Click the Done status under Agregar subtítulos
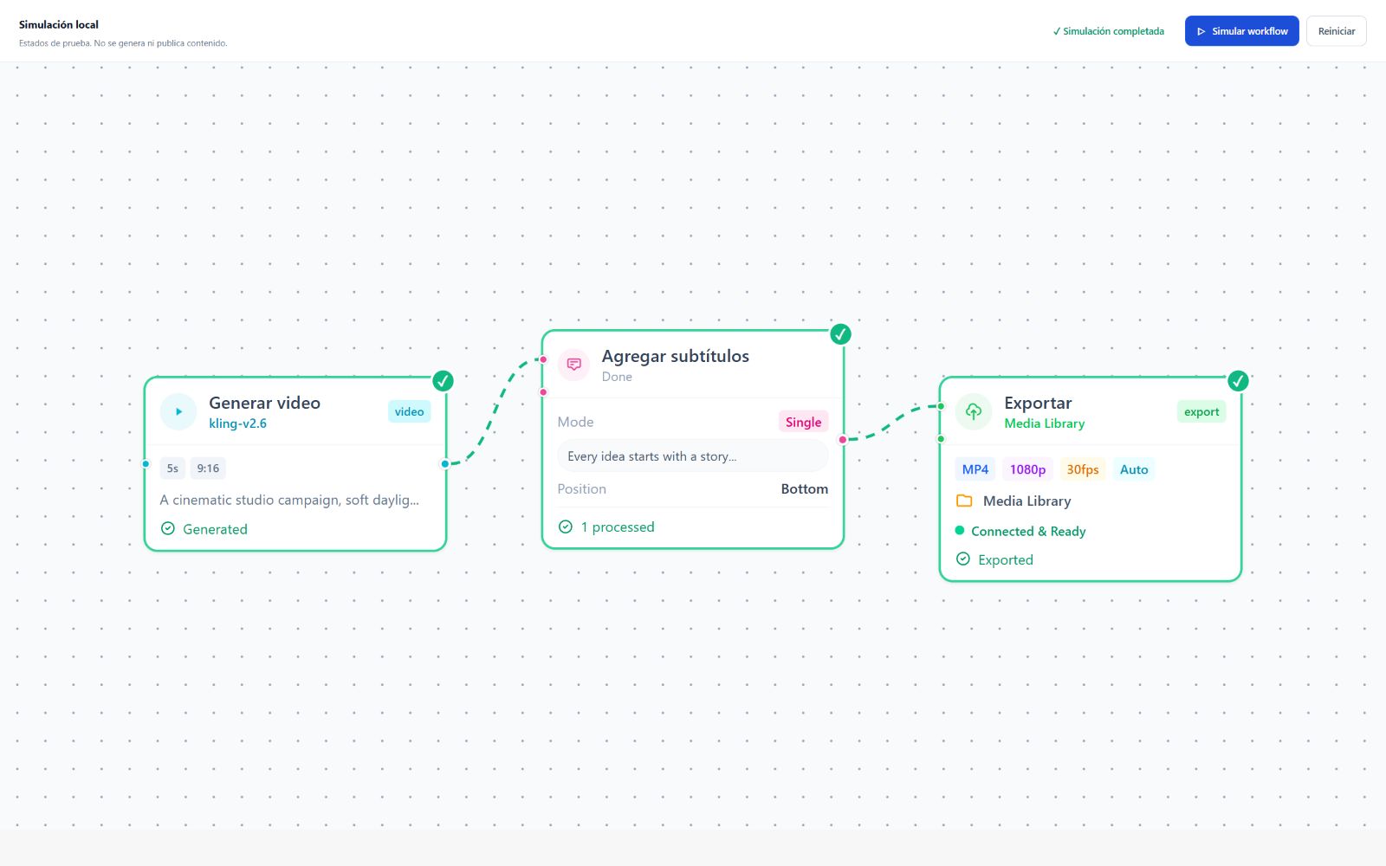Screen dimensions: 1386x866 617,377
